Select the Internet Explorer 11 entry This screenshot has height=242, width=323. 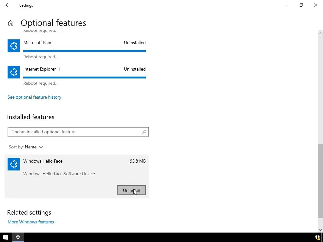42,69
